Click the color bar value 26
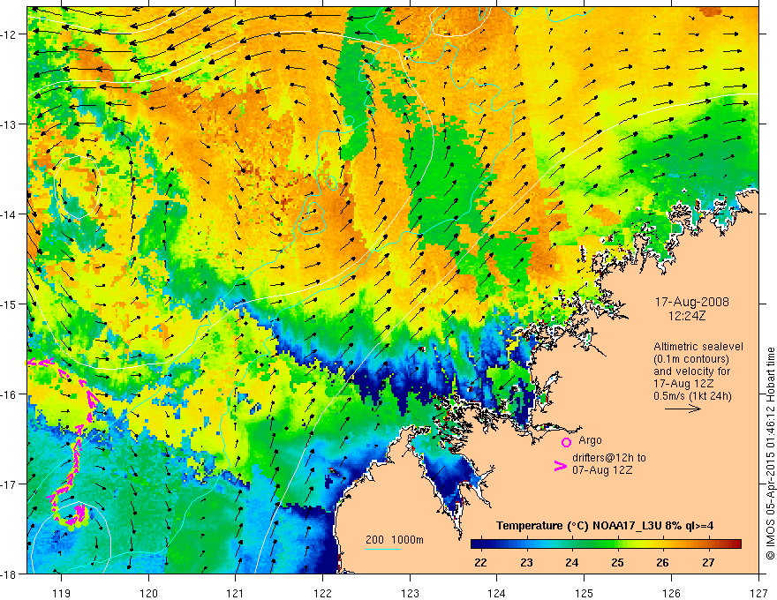 click(x=662, y=562)
